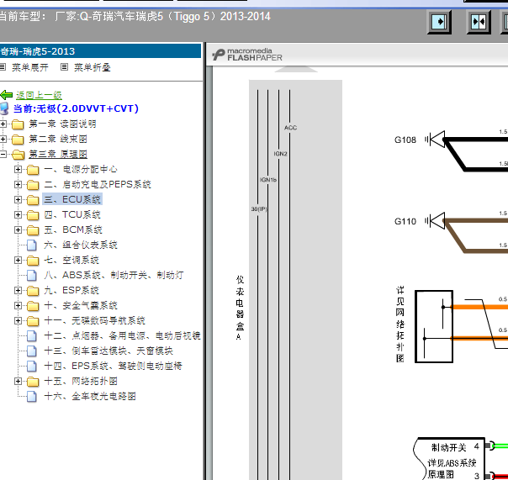Click folder icon of 第一章 读图说明
The width and height of the screenshot is (508, 480).
(x=18, y=124)
